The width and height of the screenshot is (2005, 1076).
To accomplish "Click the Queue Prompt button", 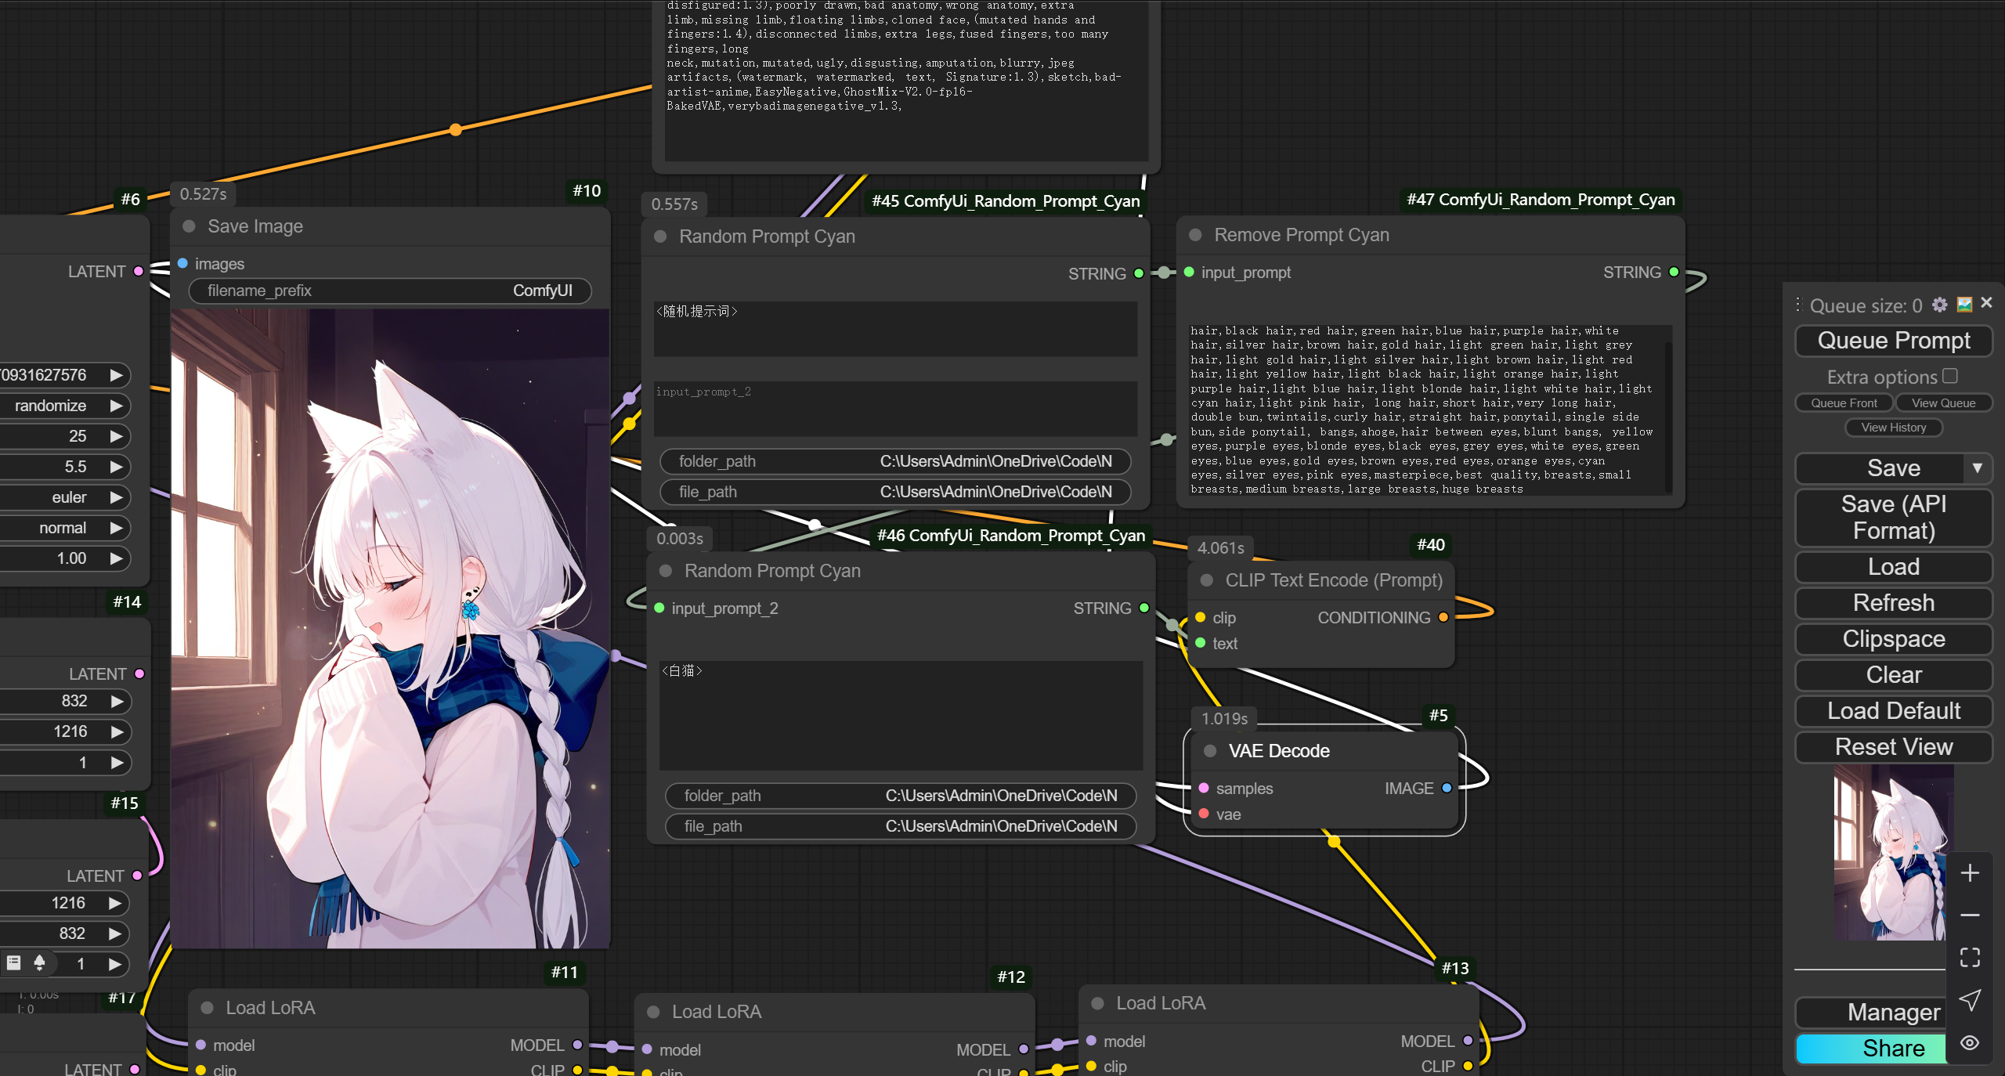I will pos(1893,341).
